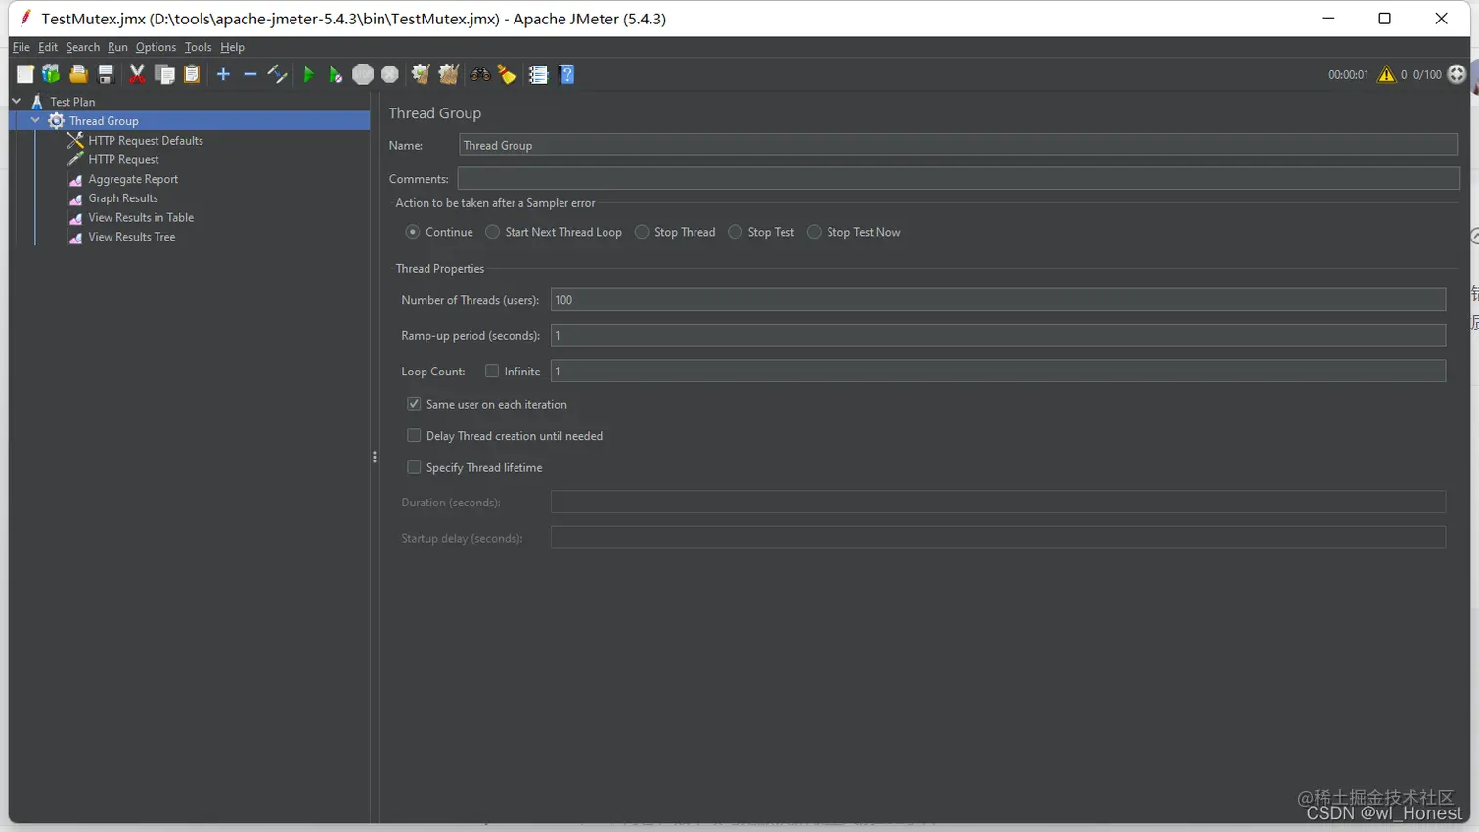
Task: Enable the Infinite loop checkbox
Action: [x=492, y=372]
